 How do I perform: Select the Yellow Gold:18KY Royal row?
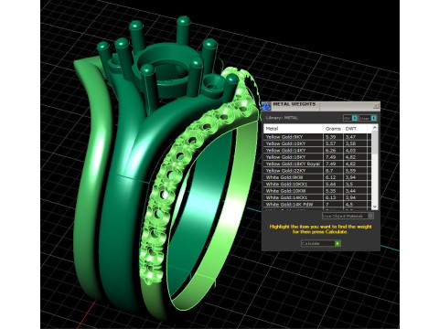pos(317,164)
